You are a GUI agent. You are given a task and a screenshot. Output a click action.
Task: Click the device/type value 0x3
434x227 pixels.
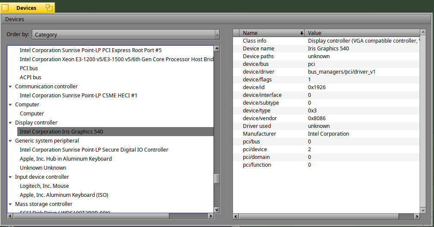312,111
